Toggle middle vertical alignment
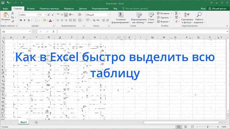This screenshot has height=129, width=230. point(62,14)
